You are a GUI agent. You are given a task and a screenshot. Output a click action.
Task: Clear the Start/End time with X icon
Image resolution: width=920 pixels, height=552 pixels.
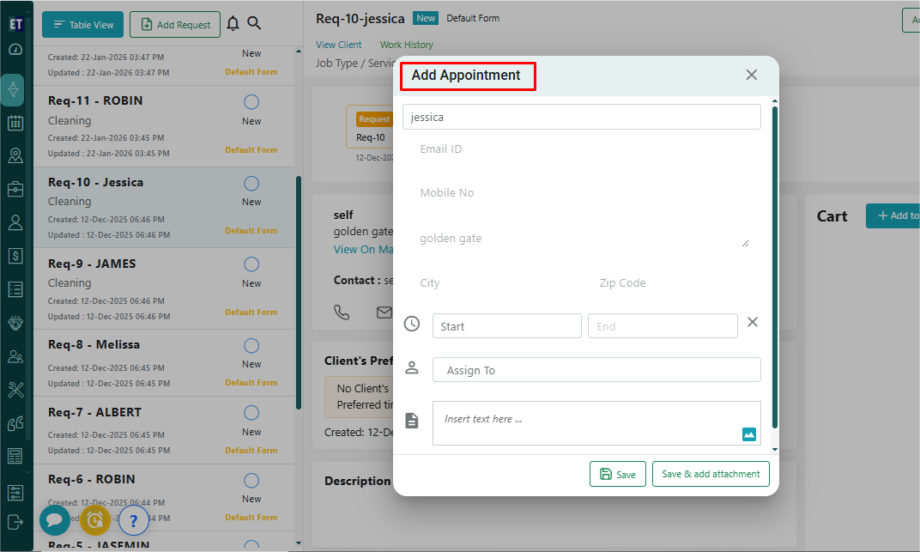(753, 322)
